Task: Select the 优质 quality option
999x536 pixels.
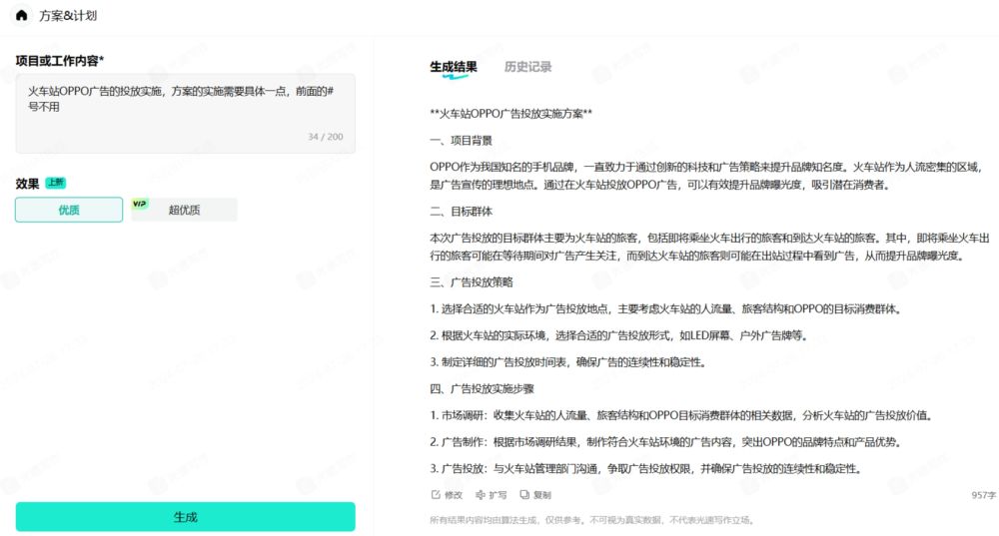Action: pos(69,210)
